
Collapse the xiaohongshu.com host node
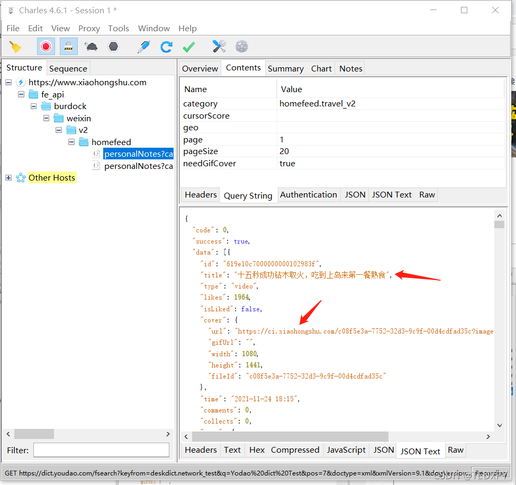tap(8, 82)
